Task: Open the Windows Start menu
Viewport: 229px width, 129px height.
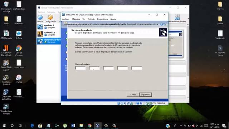Action: point(4,126)
